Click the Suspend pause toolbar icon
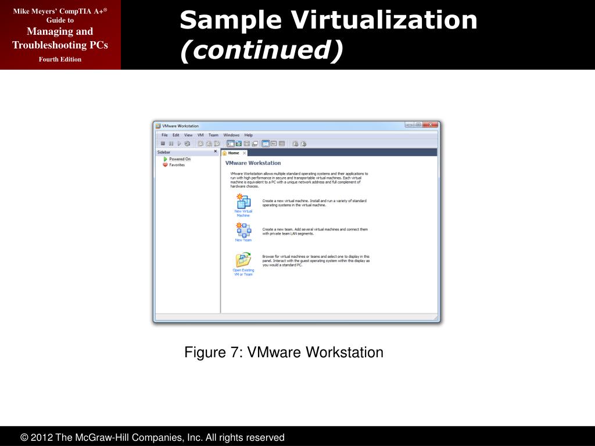 pyautogui.click(x=171, y=144)
